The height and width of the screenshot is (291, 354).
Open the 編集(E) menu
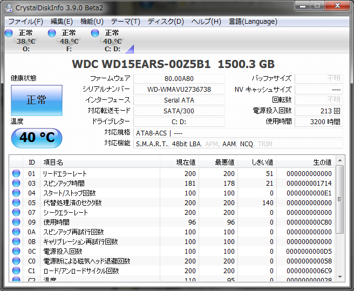tap(62, 22)
